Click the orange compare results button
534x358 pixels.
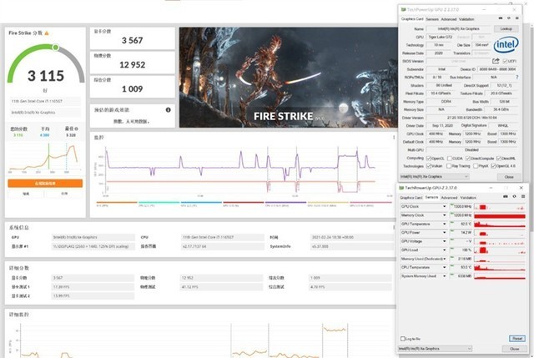45,184
